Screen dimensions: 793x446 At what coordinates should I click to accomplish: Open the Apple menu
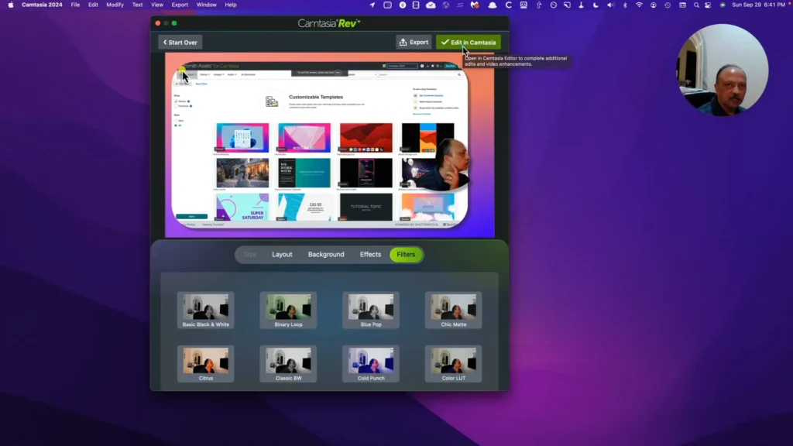pyautogui.click(x=11, y=5)
